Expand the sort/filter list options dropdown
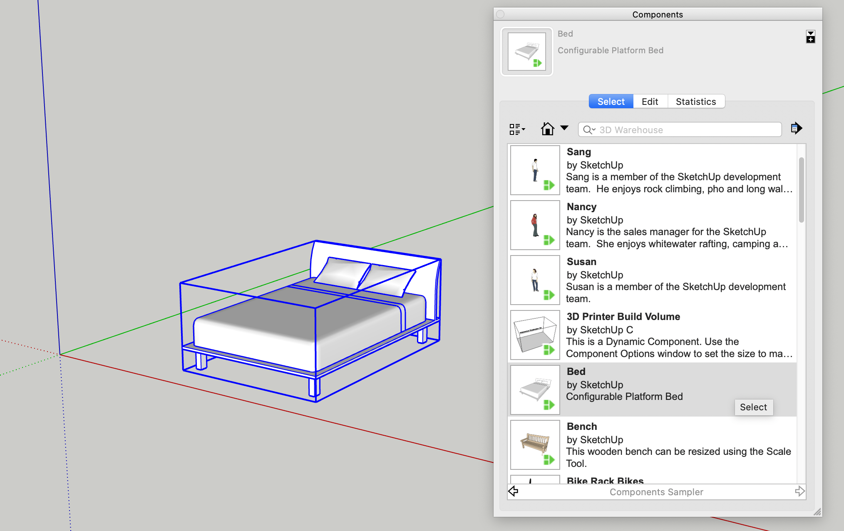 pyautogui.click(x=517, y=129)
